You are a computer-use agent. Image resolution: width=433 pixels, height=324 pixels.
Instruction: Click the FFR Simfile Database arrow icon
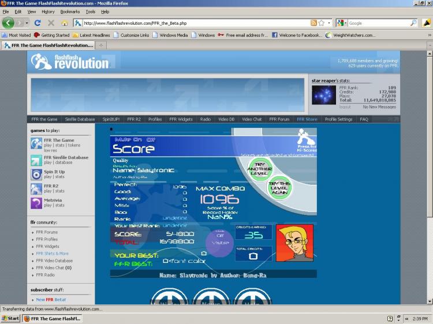coord(36,160)
